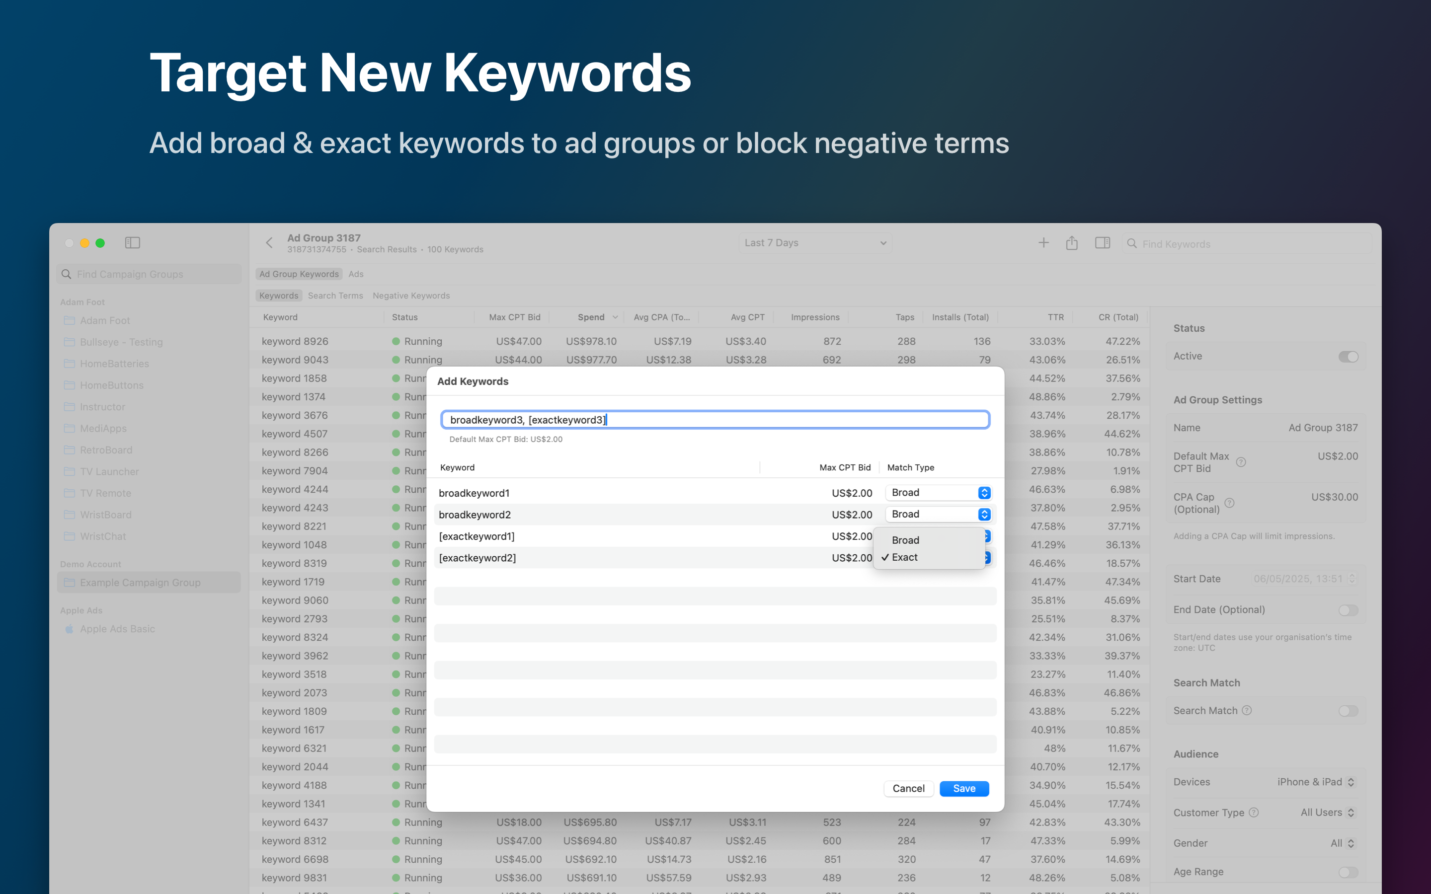Select the keyword 9043 row
Screen dimensions: 1431x894
pos(700,360)
